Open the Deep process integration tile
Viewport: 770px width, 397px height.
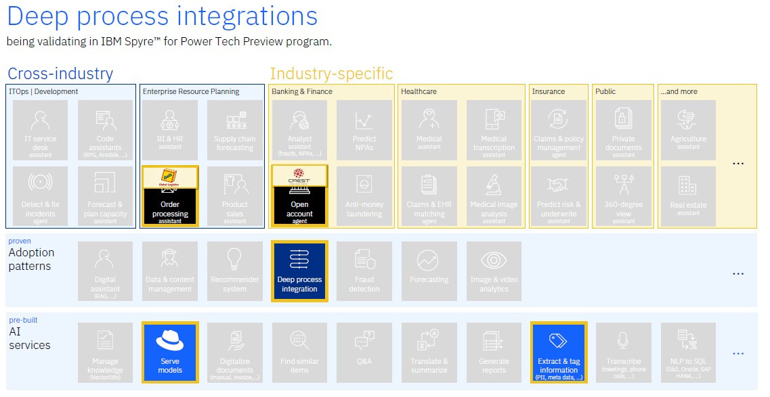click(299, 271)
